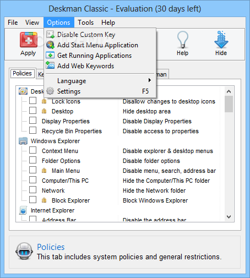Click the Get Running Applications icon
The width and height of the screenshot is (250, 278).
(x=50, y=56)
